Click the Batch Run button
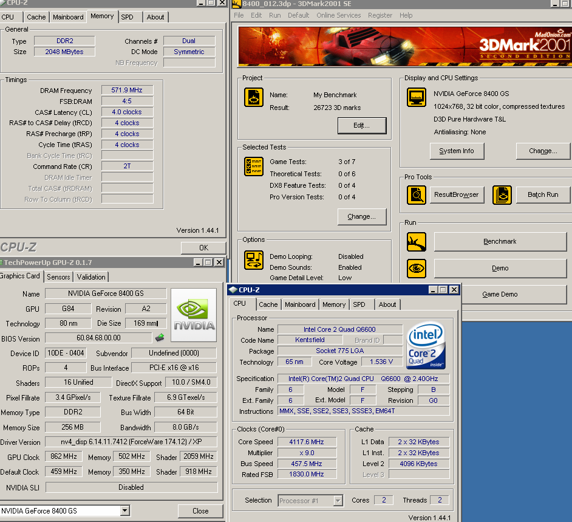Image resolution: width=572 pixels, height=522 pixels. click(543, 195)
